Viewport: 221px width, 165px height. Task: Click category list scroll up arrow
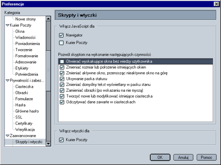(x=48, y=19)
